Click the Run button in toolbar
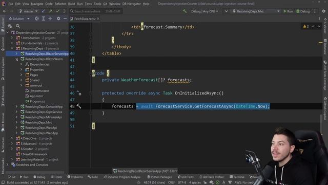Viewport: 328px width, 185px height. coord(288,11)
